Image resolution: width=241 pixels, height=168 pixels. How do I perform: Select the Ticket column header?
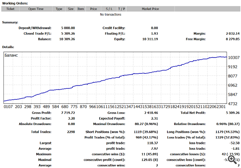coord(10,9)
